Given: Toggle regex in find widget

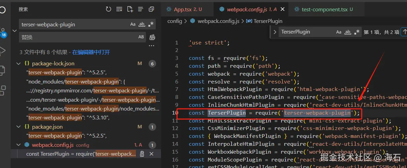Looking at the screenshot, I should tap(357, 32).
